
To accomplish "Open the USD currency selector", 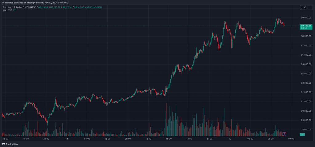I will point(306,7).
